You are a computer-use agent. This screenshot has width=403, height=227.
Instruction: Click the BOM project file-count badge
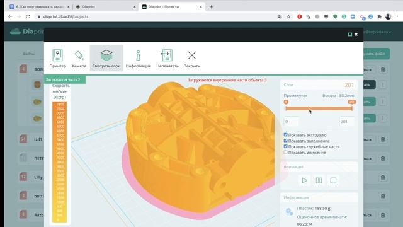point(23,69)
